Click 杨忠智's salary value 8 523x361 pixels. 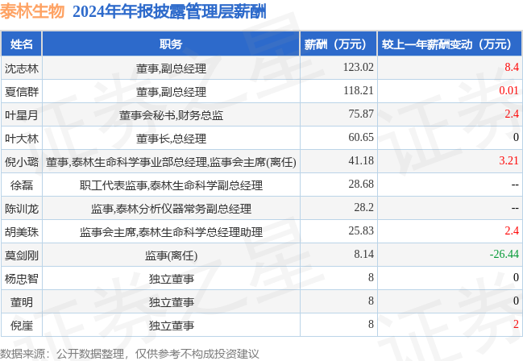pyautogui.click(x=371, y=277)
